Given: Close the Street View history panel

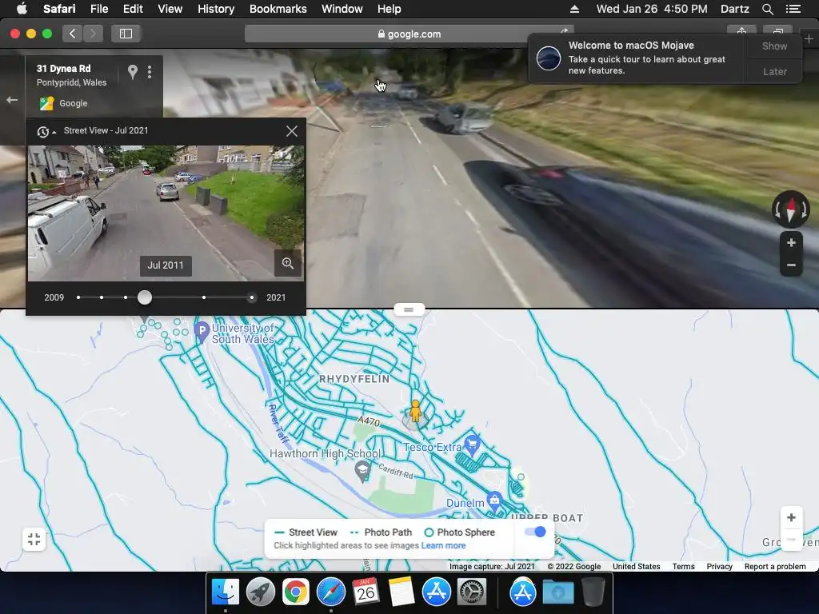Looking at the screenshot, I should [292, 131].
